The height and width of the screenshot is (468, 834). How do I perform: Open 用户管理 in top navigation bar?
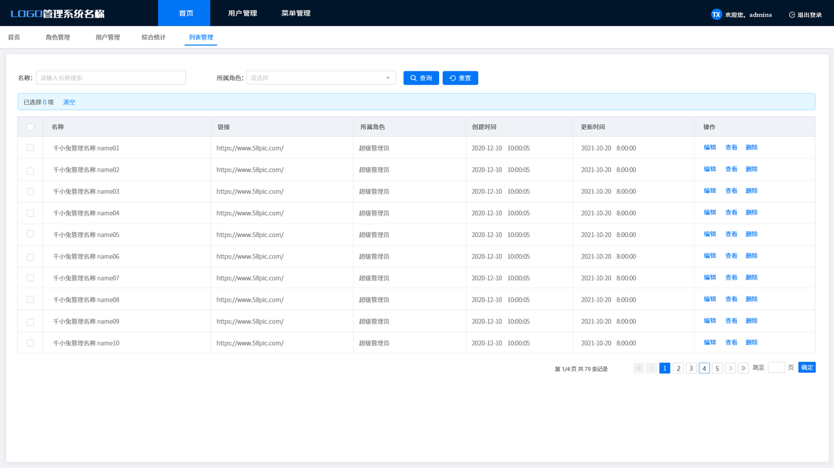pos(242,13)
